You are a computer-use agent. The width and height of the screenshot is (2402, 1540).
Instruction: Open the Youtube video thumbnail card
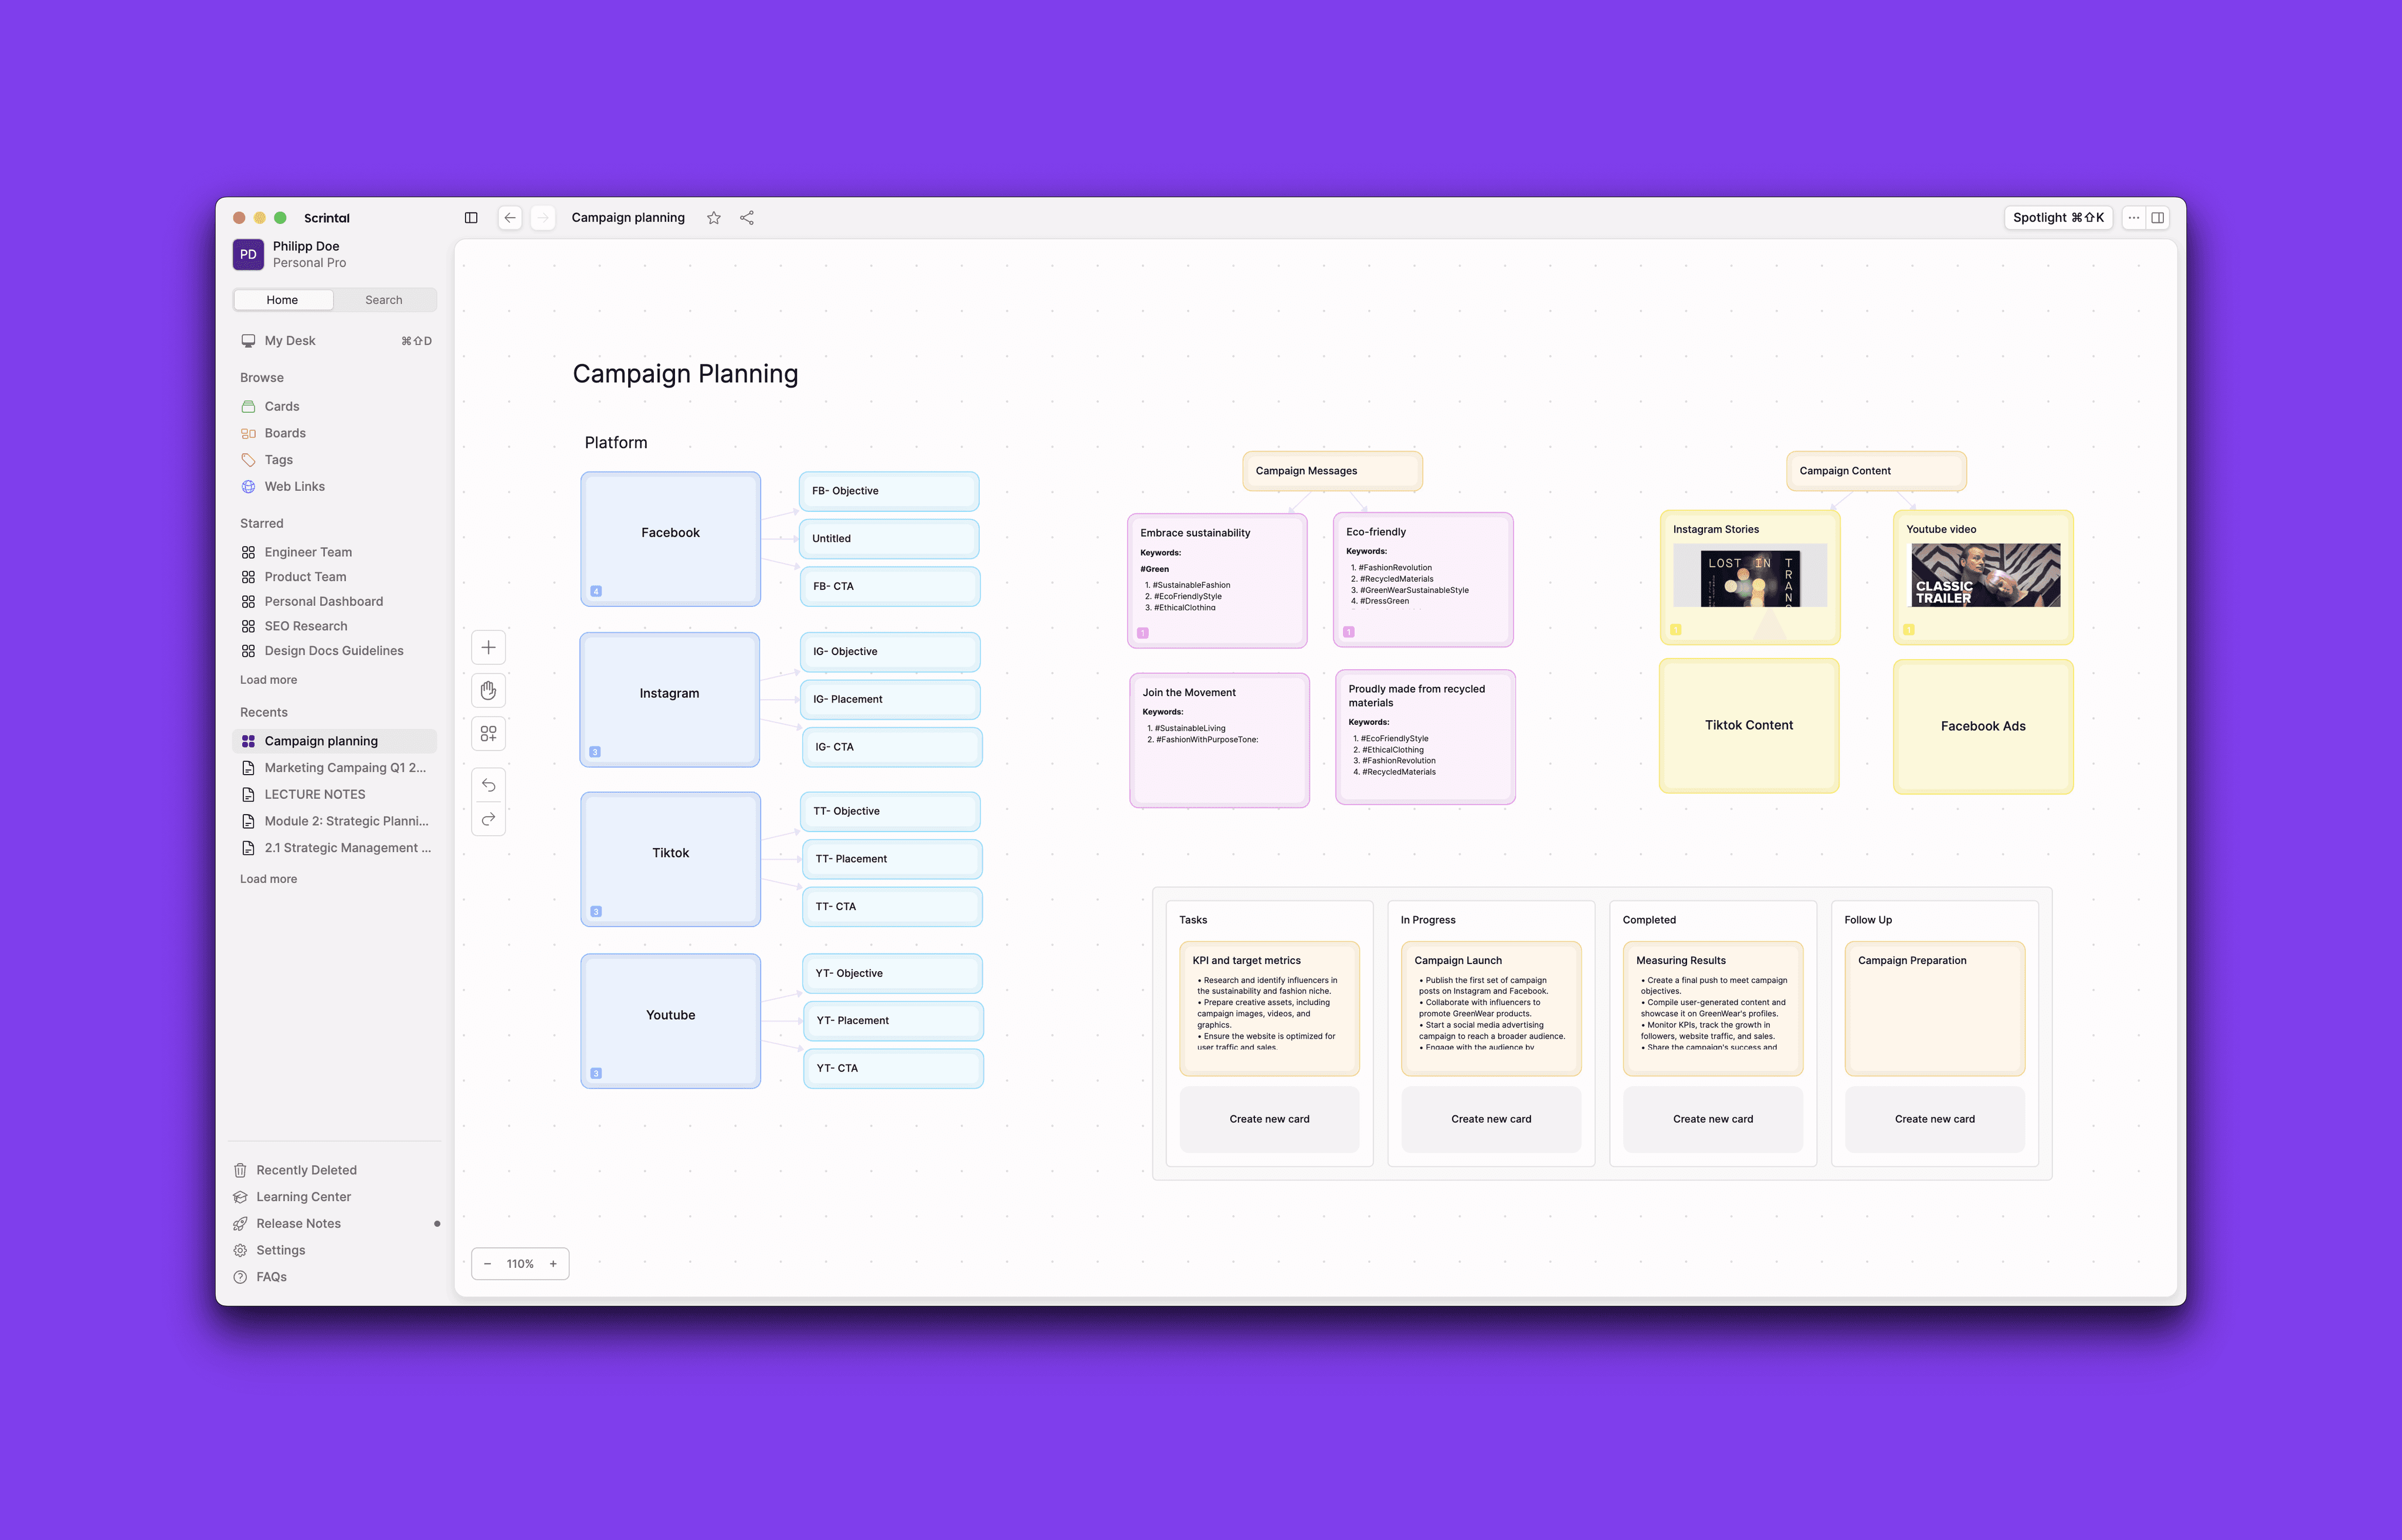(x=1985, y=575)
